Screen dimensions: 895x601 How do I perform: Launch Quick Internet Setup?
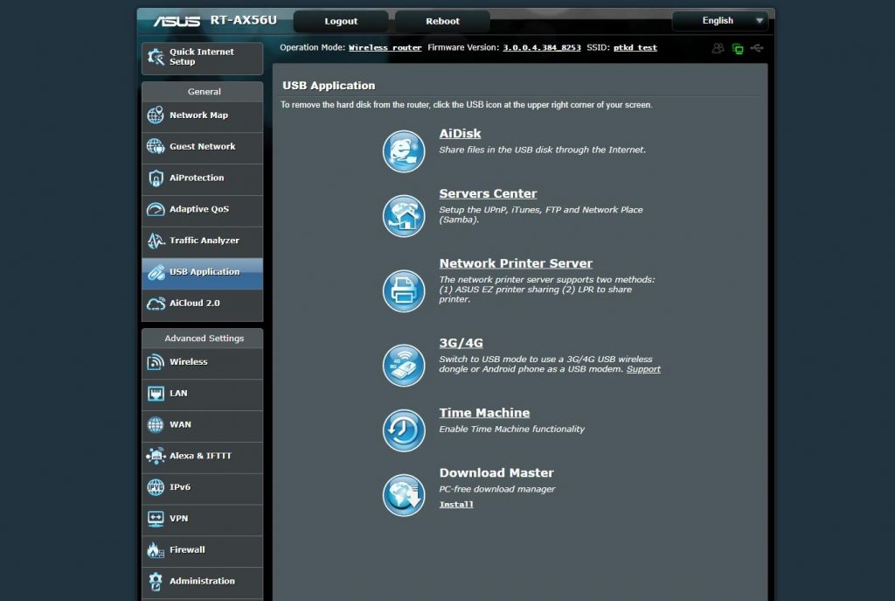pos(203,58)
